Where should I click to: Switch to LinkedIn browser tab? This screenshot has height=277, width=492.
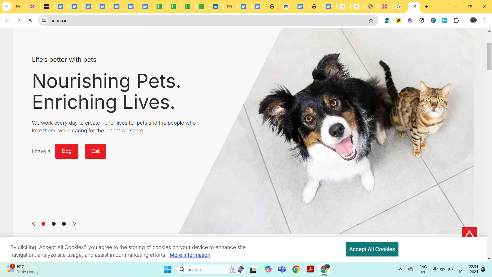[216, 6]
